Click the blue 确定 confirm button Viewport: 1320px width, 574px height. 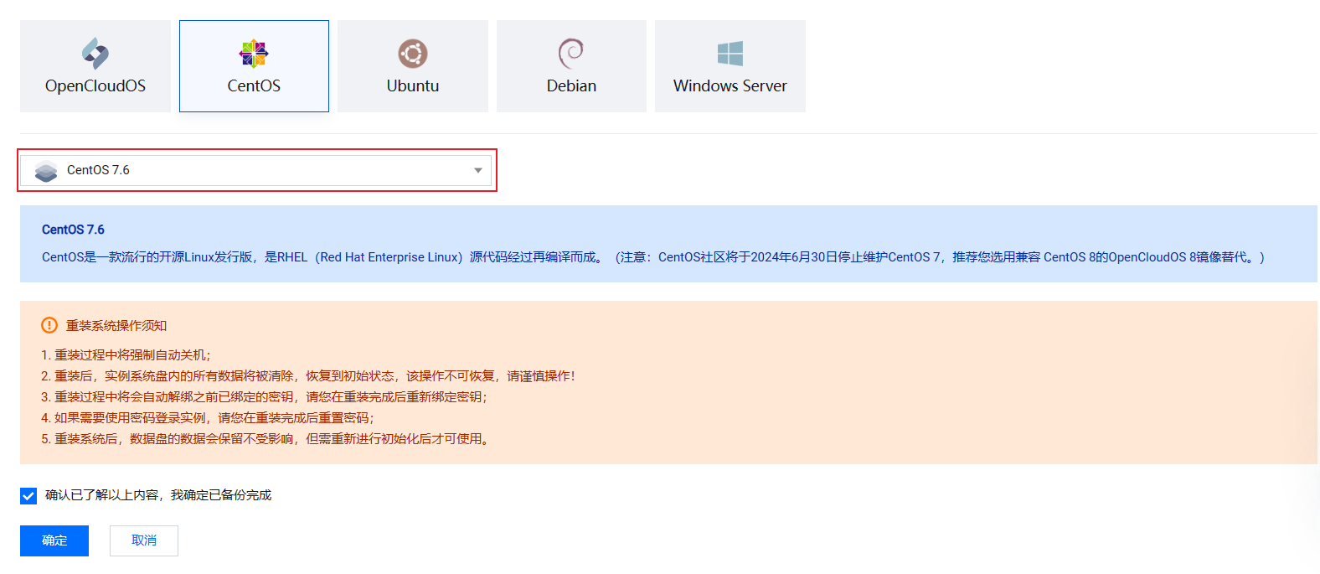tap(54, 540)
